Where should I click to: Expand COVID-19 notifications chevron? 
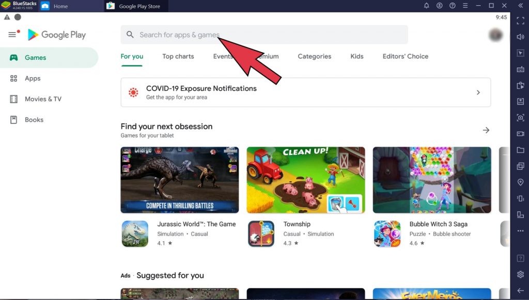[x=478, y=92]
